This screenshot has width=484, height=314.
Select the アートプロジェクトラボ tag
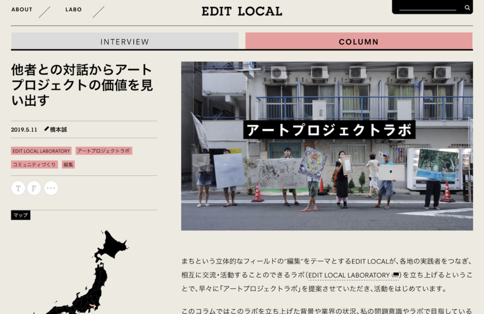104,151
